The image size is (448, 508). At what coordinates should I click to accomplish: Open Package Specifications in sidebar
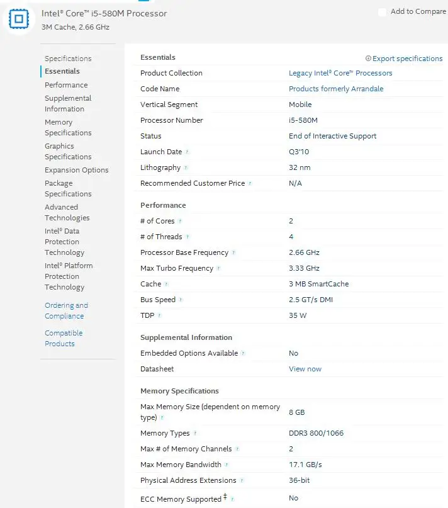pyautogui.click(x=68, y=189)
